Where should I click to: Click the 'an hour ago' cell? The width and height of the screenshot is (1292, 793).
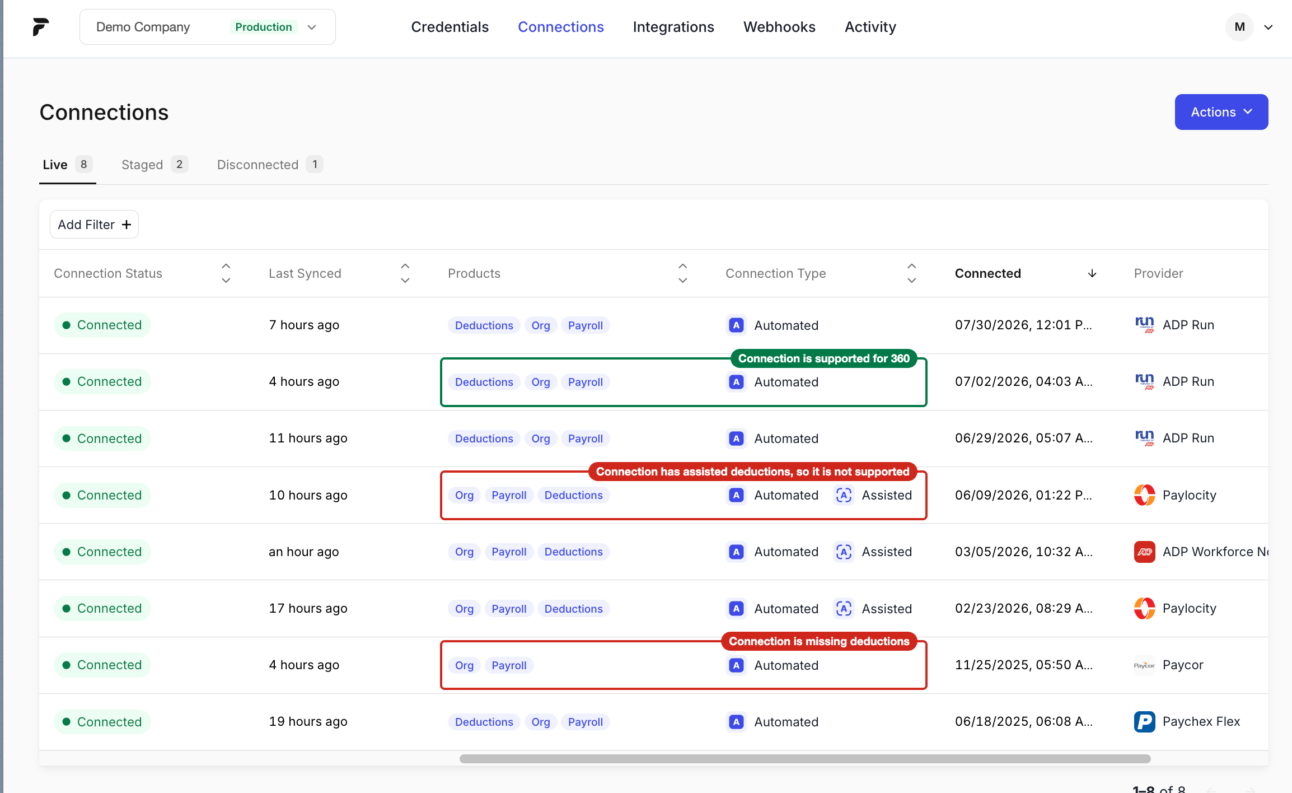(x=303, y=552)
